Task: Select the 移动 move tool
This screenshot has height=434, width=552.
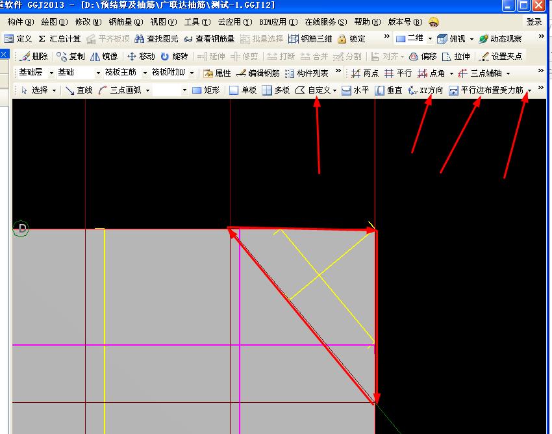Action: pos(141,57)
